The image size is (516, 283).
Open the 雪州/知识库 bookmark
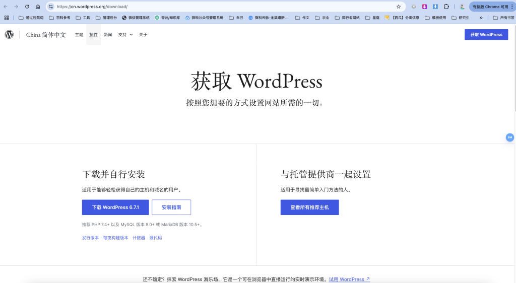[x=167, y=18]
